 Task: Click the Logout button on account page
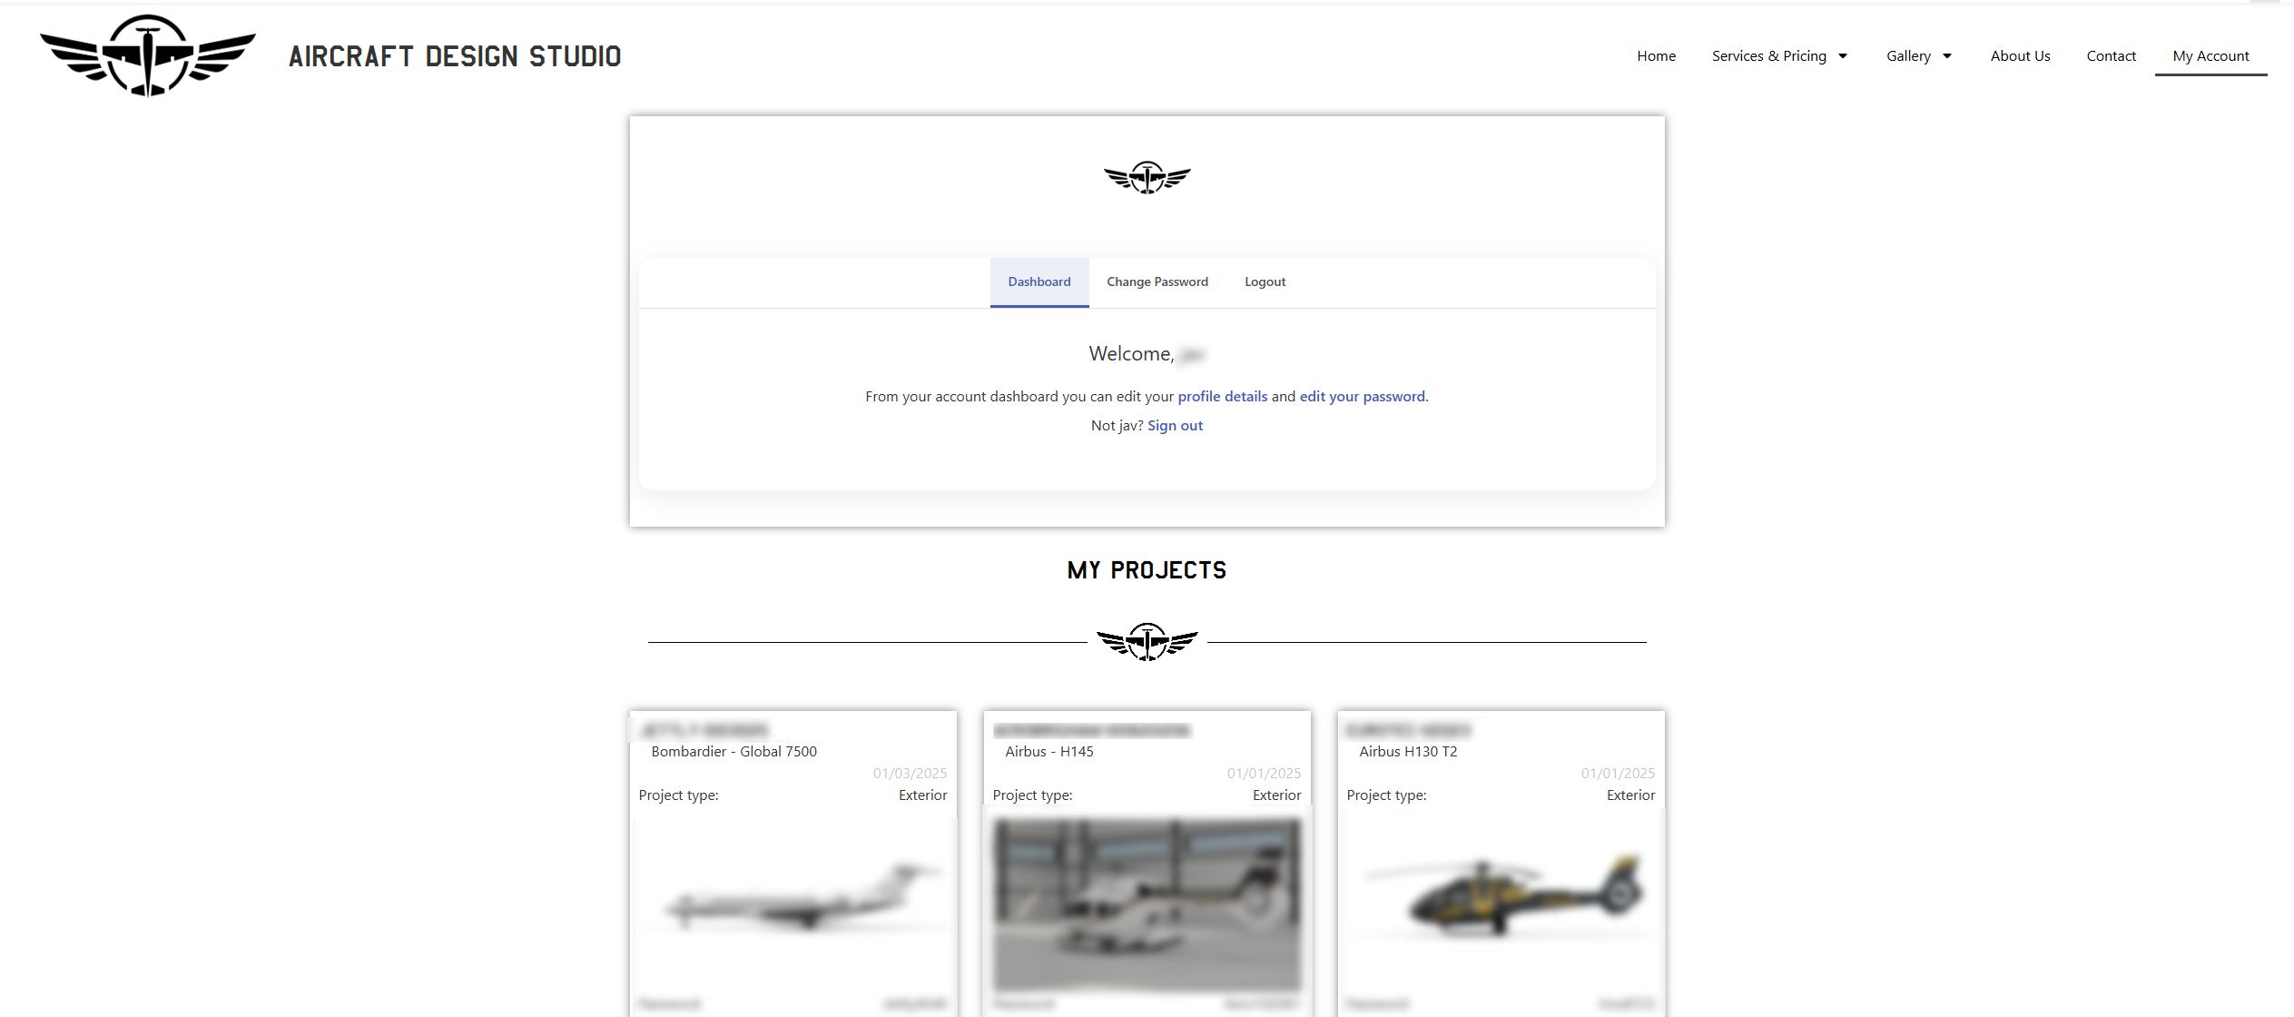(x=1263, y=281)
